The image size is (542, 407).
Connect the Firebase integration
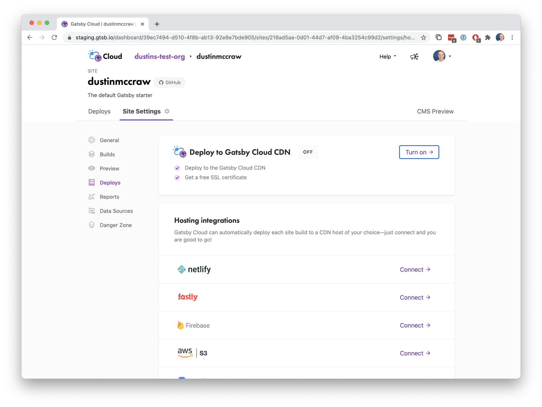coord(415,325)
